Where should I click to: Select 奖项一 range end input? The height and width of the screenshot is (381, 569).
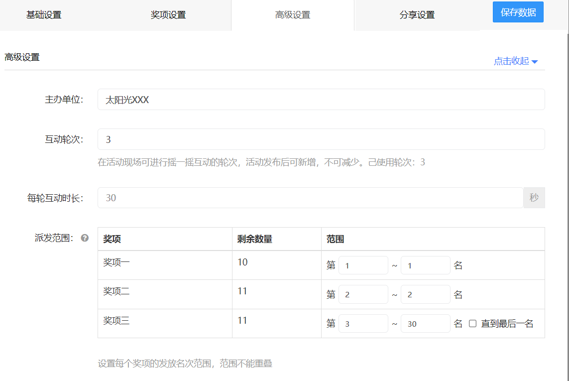click(x=425, y=265)
